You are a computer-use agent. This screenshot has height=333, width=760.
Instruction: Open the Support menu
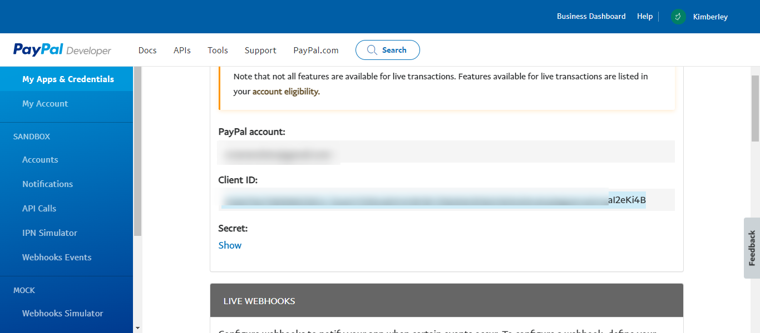260,50
